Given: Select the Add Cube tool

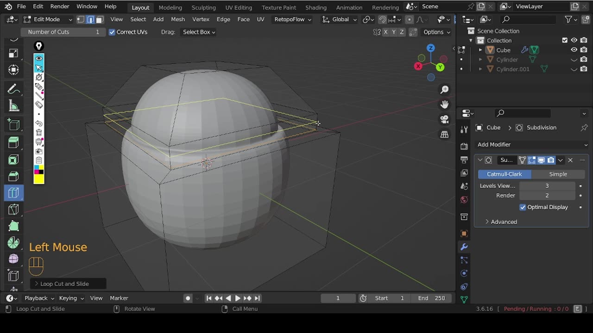Looking at the screenshot, I should point(13,125).
